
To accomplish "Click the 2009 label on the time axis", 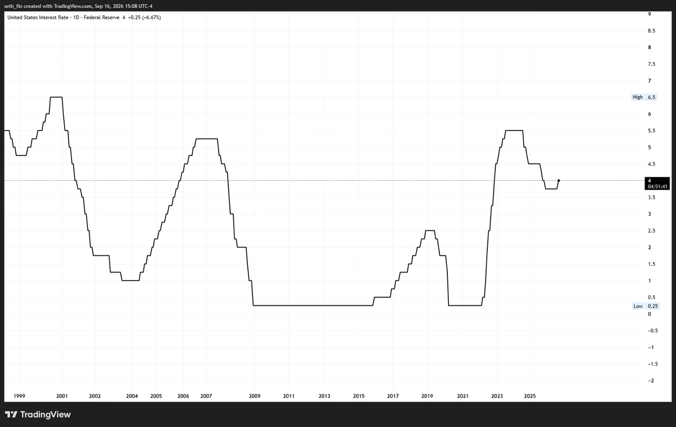I will 255,397.
